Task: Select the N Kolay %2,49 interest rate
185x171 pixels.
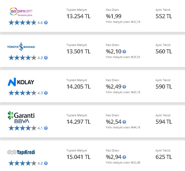Action: click(114, 87)
